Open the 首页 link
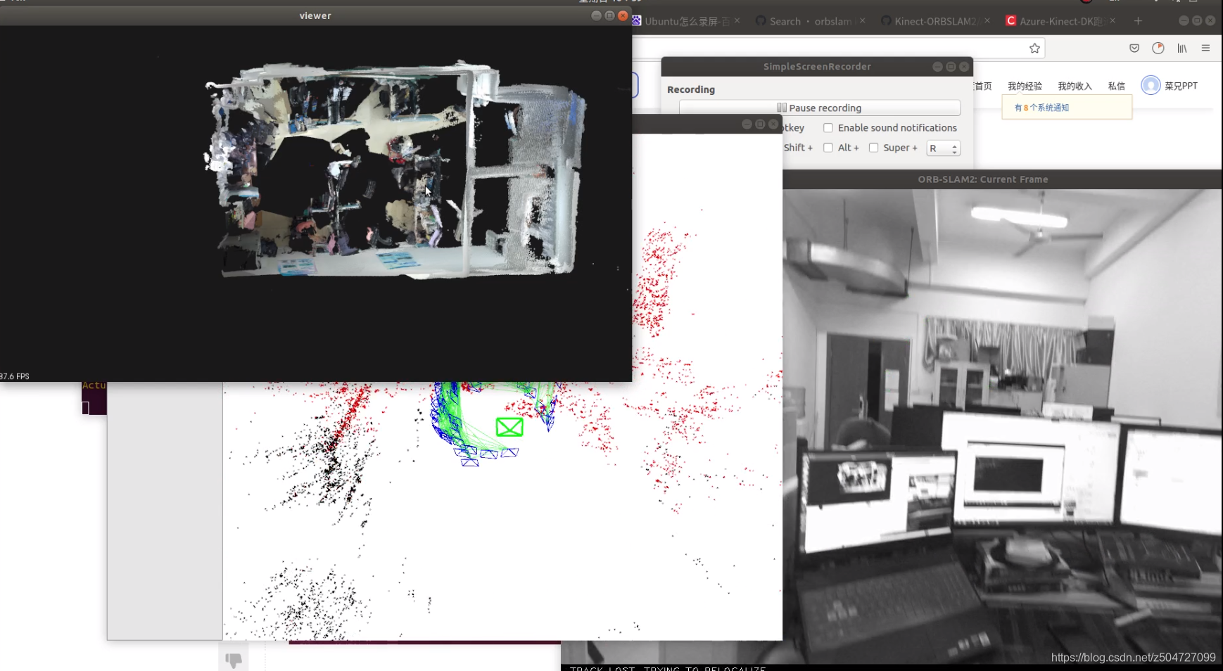 tap(983, 86)
